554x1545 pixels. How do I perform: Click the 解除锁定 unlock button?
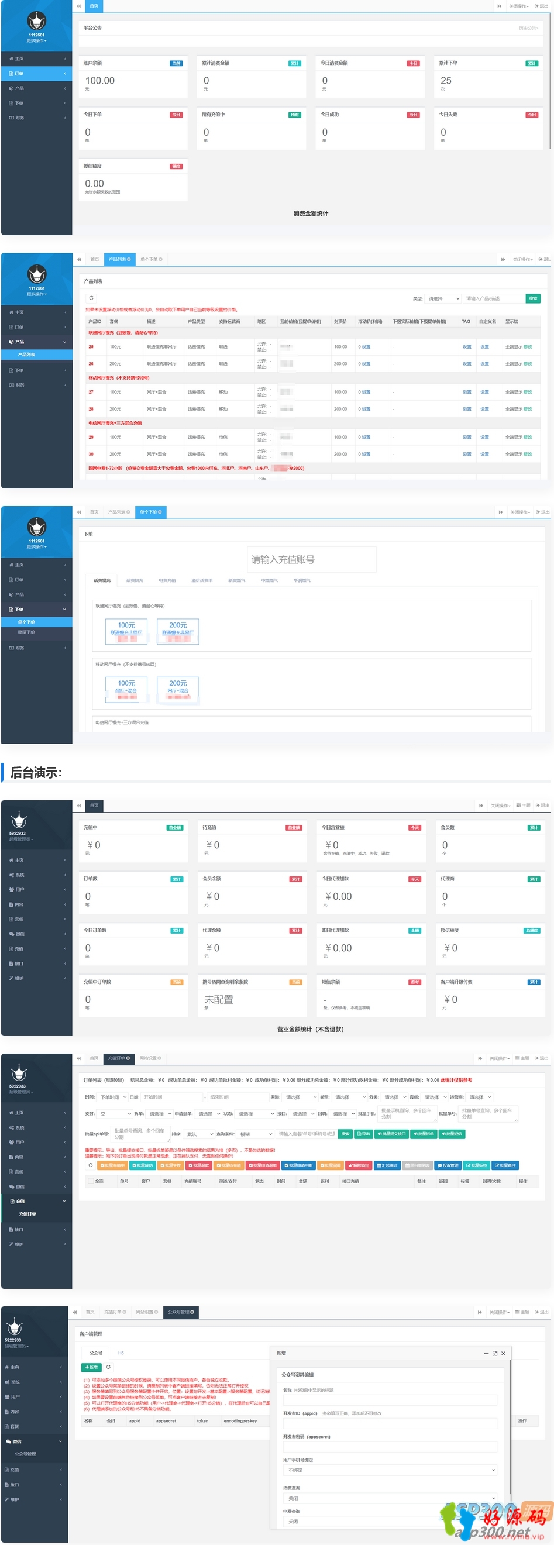358,1165
